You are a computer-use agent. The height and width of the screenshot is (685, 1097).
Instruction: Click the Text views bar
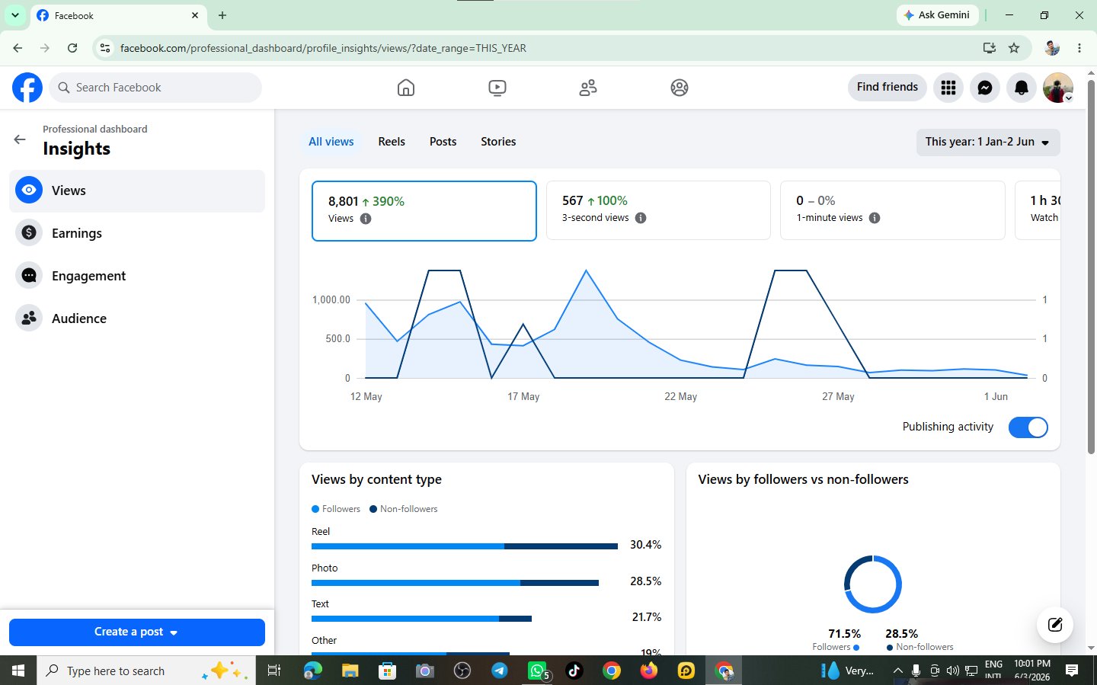tap(421, 619)
